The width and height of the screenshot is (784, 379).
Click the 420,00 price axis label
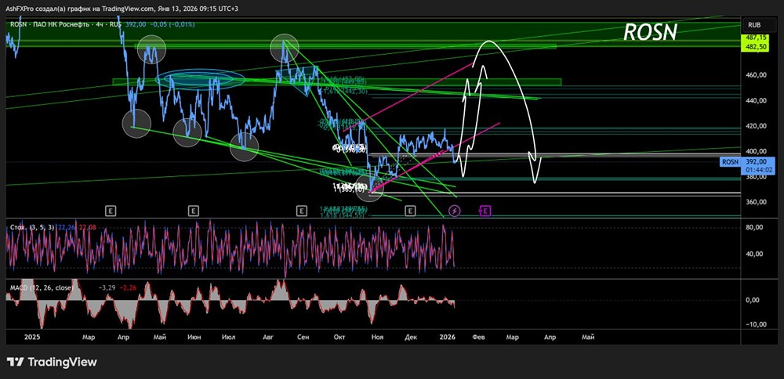[756, 126]
